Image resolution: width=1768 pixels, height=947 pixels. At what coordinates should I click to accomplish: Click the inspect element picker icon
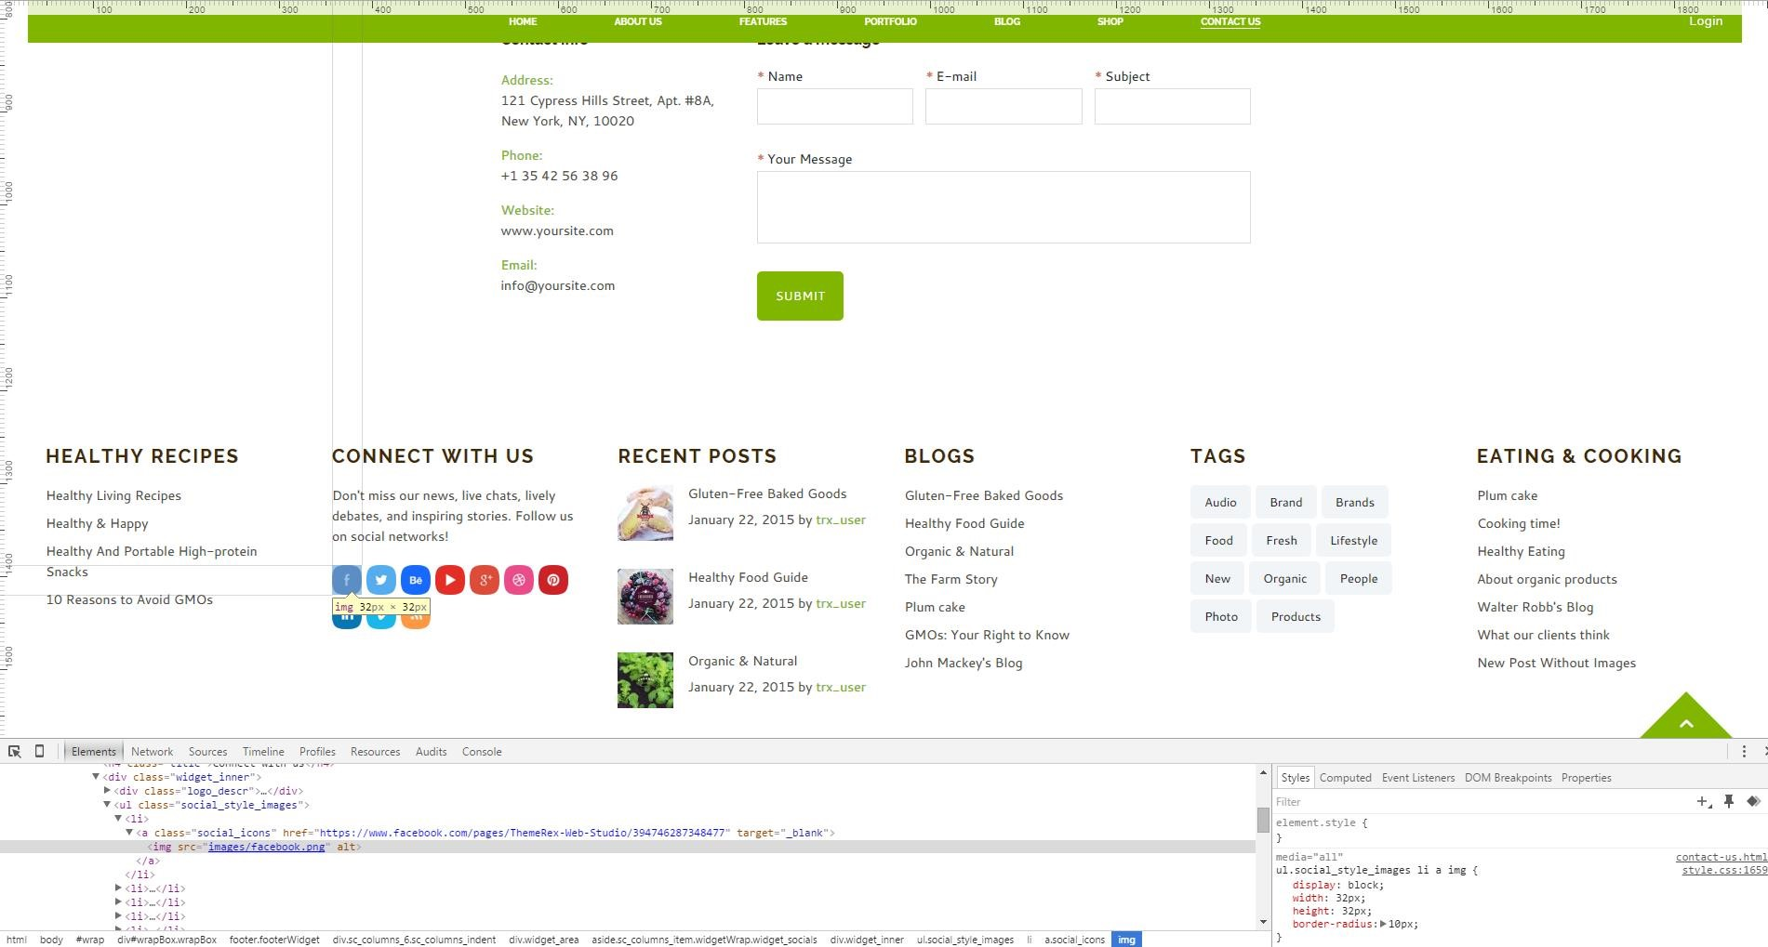point(15,751)
